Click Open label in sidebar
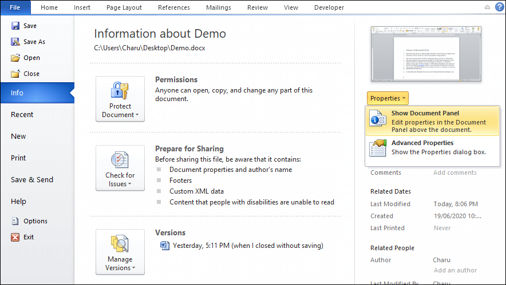The height and width of the screenshot is (285, 506). click(x=31, y=58)
